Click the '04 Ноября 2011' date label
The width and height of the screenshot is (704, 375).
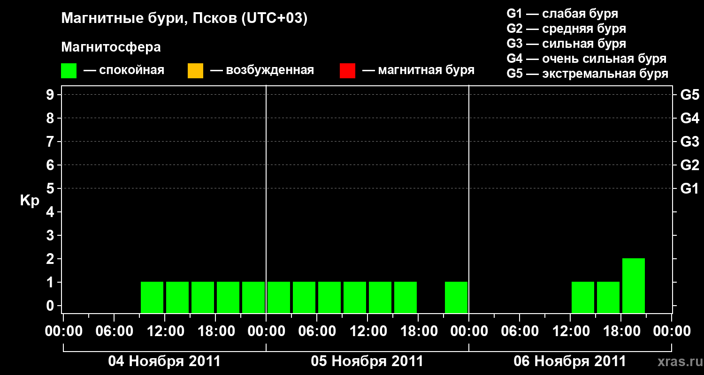(164, 361)
